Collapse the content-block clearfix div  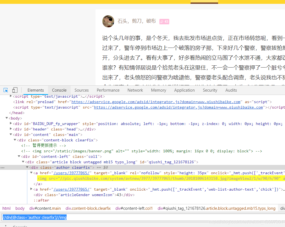click(15, 140)
